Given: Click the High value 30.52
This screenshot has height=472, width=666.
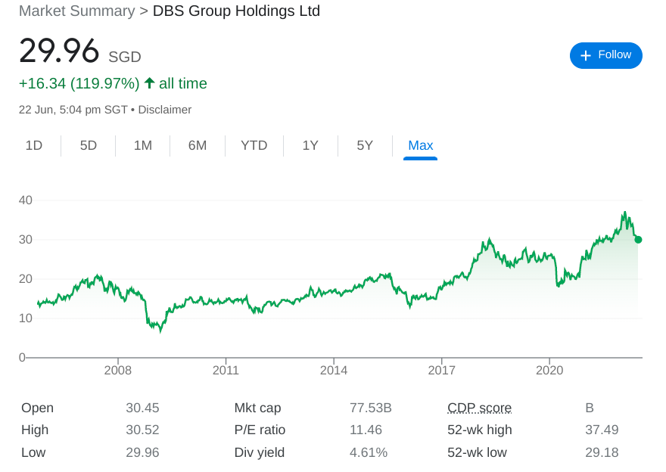Looking at the screenshot, I should 142,430.
